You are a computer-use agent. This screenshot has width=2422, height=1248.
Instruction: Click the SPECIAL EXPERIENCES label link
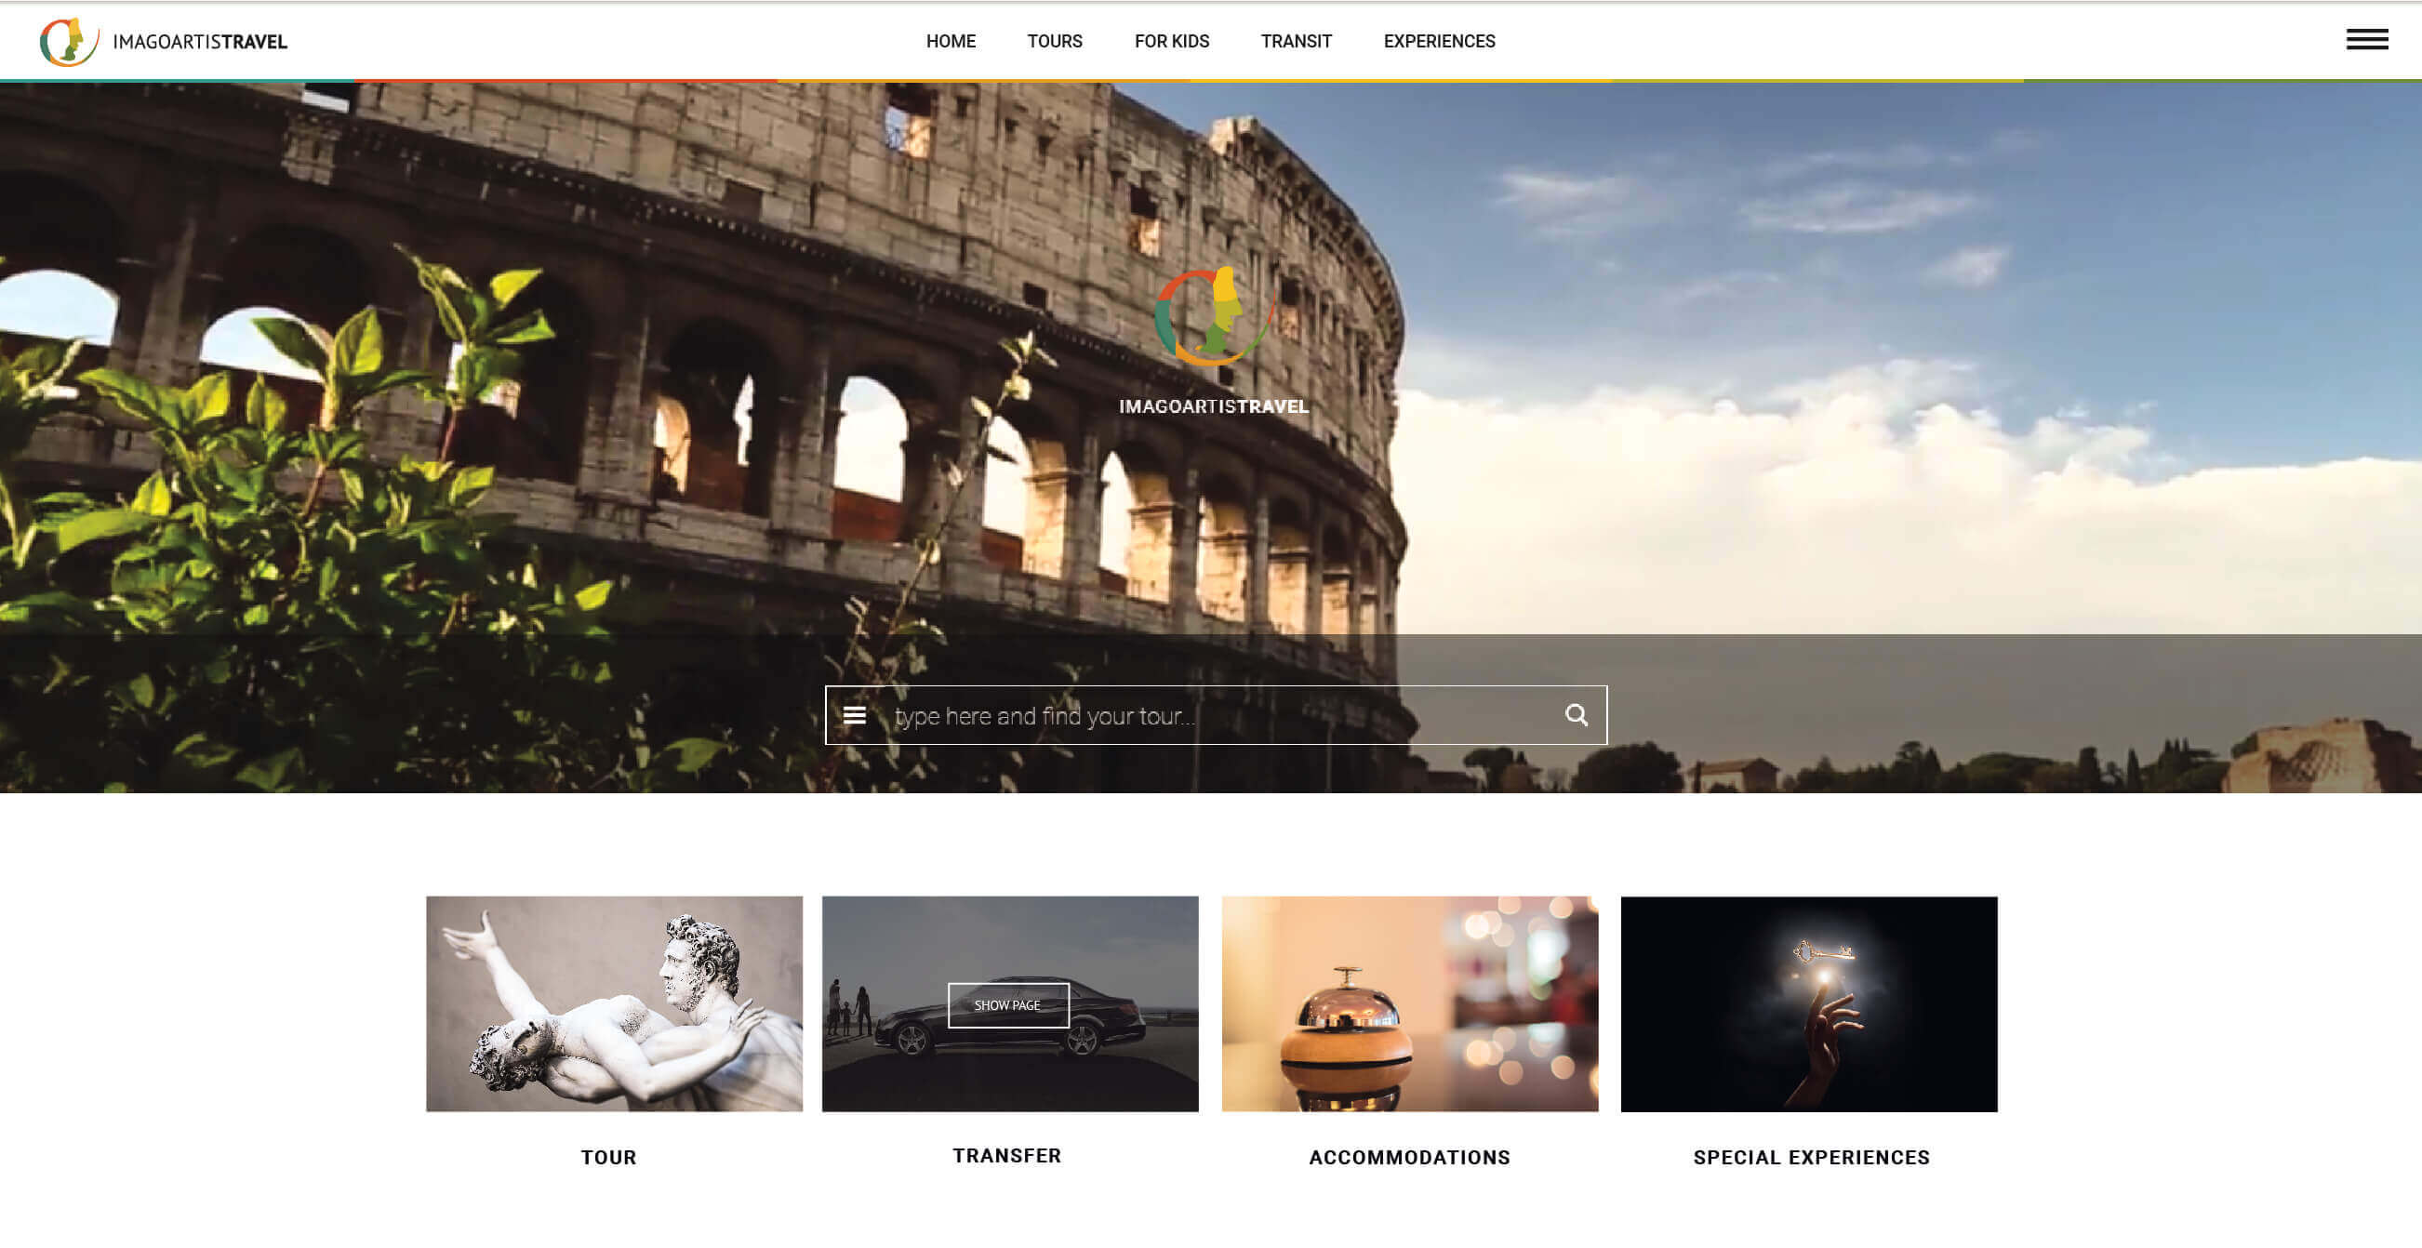[1810, 1157]
